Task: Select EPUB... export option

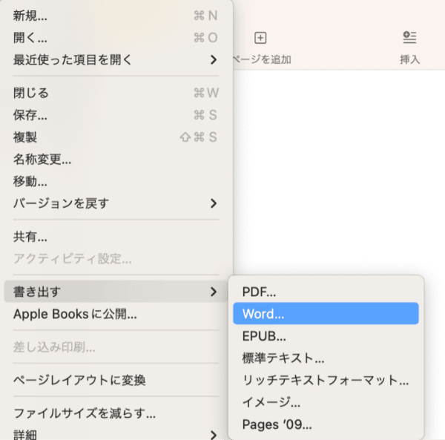Action: (326, 336)
